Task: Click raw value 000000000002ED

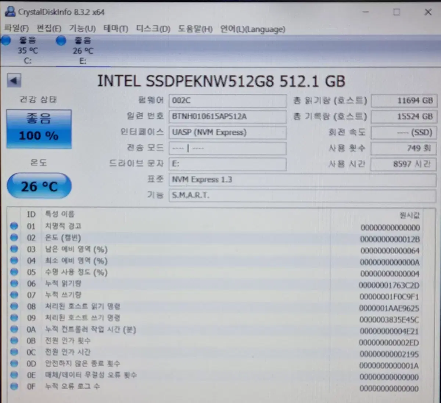Action: (389, 343)
